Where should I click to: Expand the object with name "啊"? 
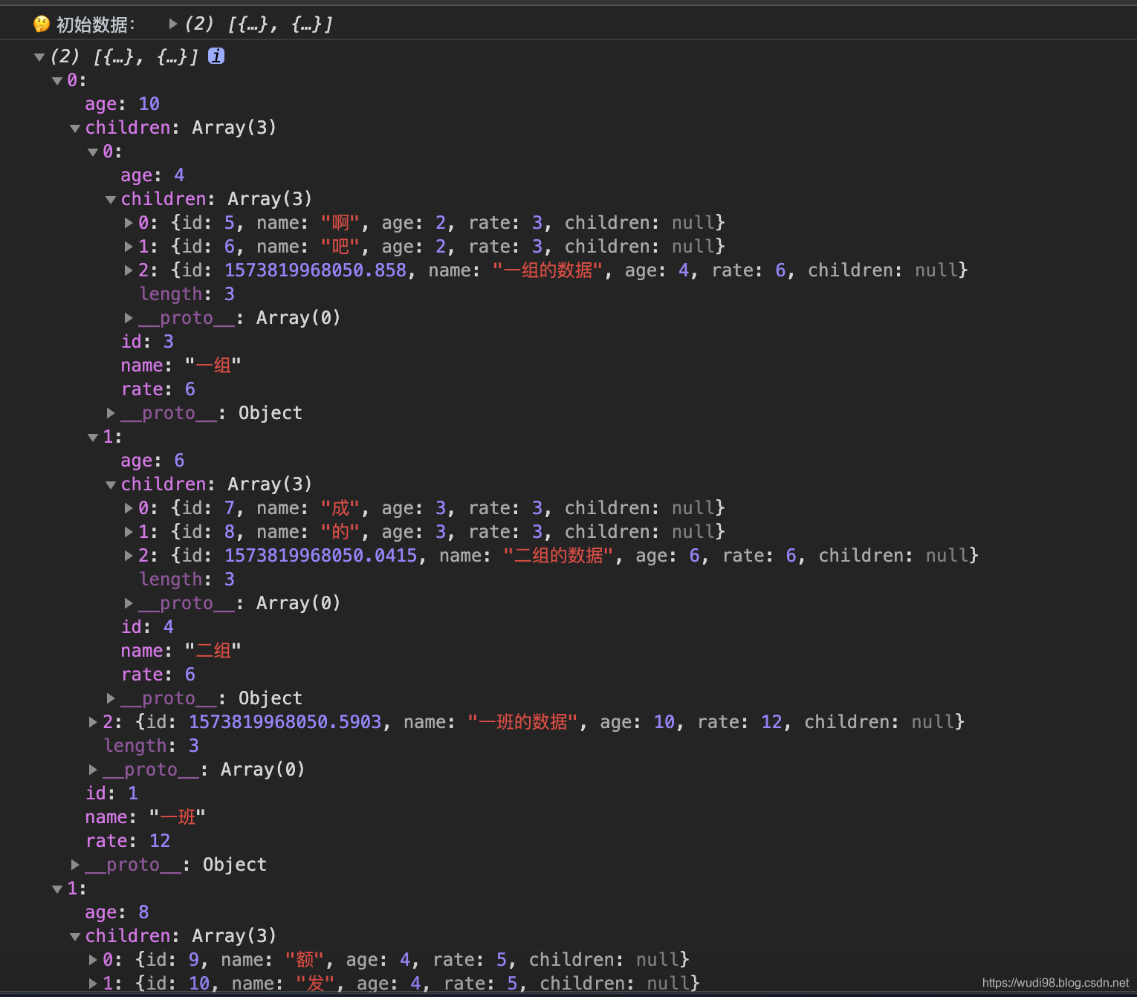(x=129, y=223)
